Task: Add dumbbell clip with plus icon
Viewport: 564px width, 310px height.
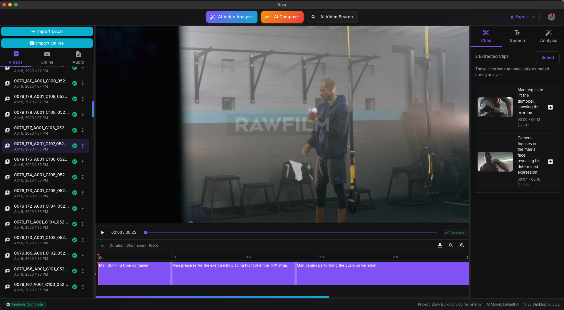Action: [550, 107]
